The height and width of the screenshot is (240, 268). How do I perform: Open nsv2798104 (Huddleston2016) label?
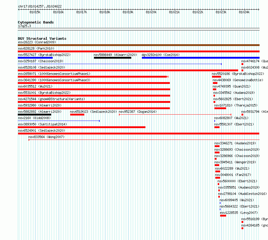[242, 194]
